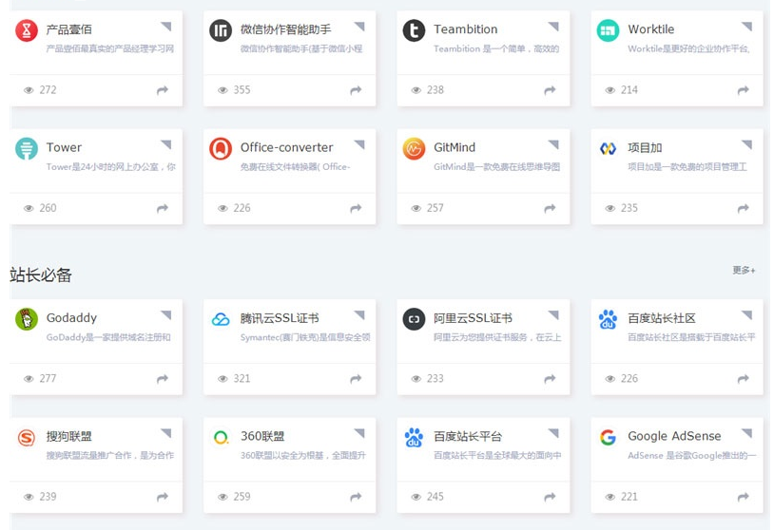
Task: Open the Office-converter title link
Action: (286, 147)
